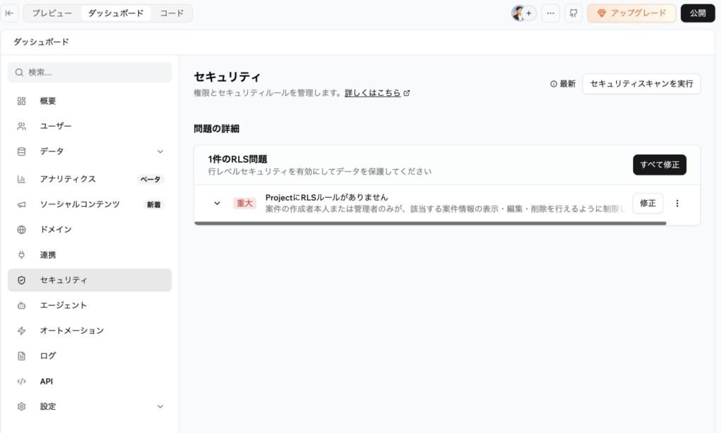Open the 詳しくはこちら link
The width and height of the screenshot is (721, 433).
tap(372, 93)
